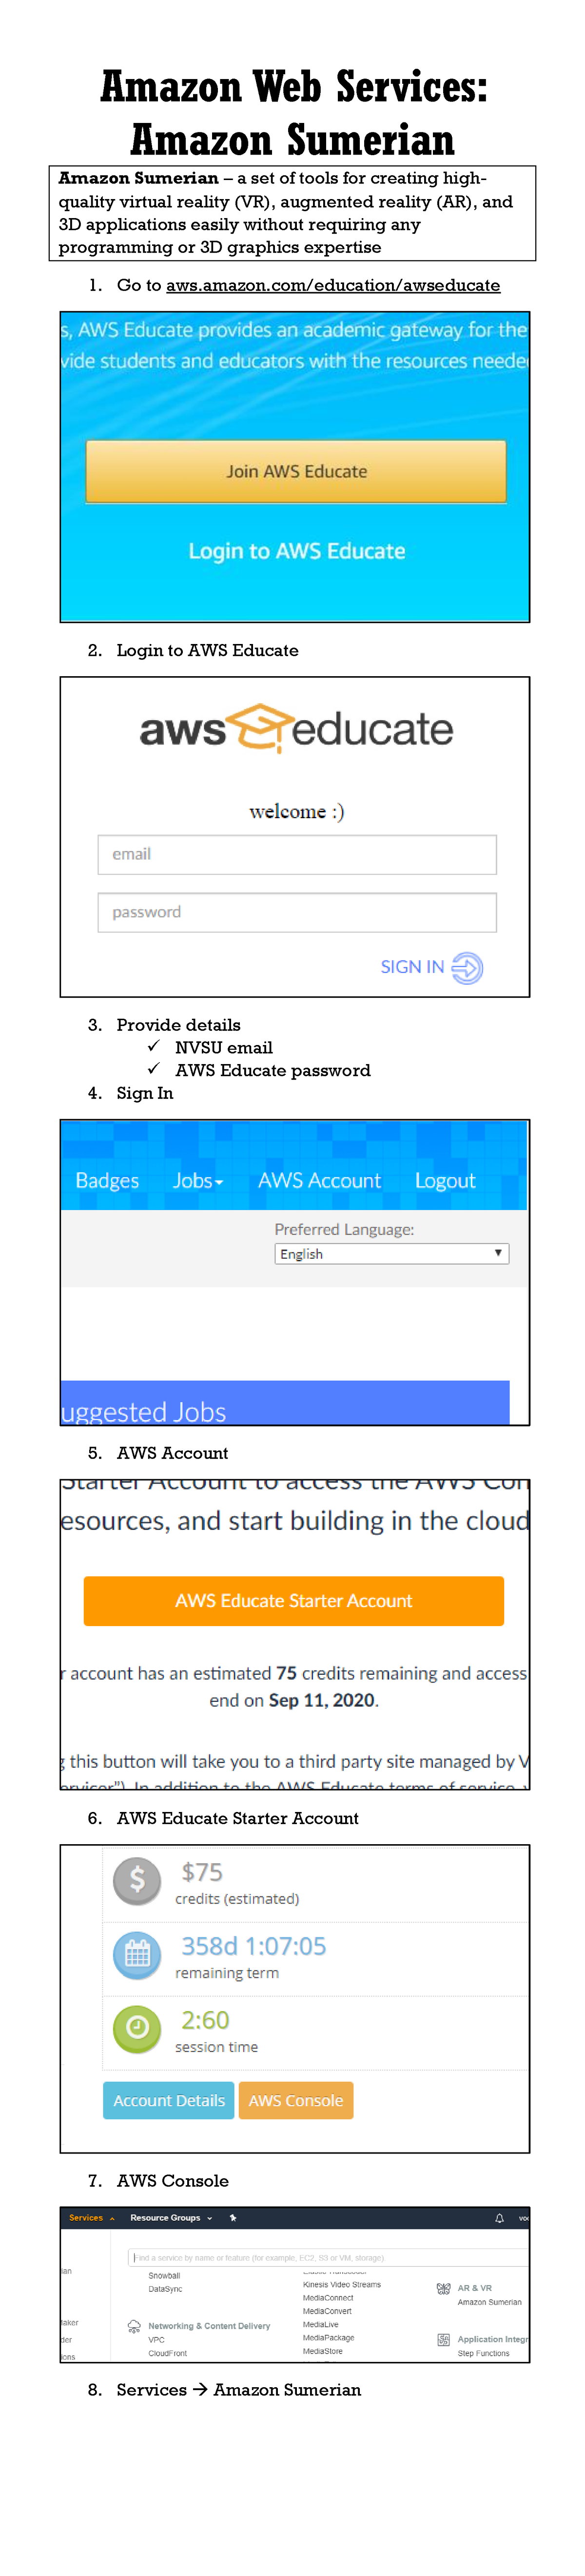Click the calendar icon for remaining term
The image size is (585, 2576).
(x=137, y=1955)
